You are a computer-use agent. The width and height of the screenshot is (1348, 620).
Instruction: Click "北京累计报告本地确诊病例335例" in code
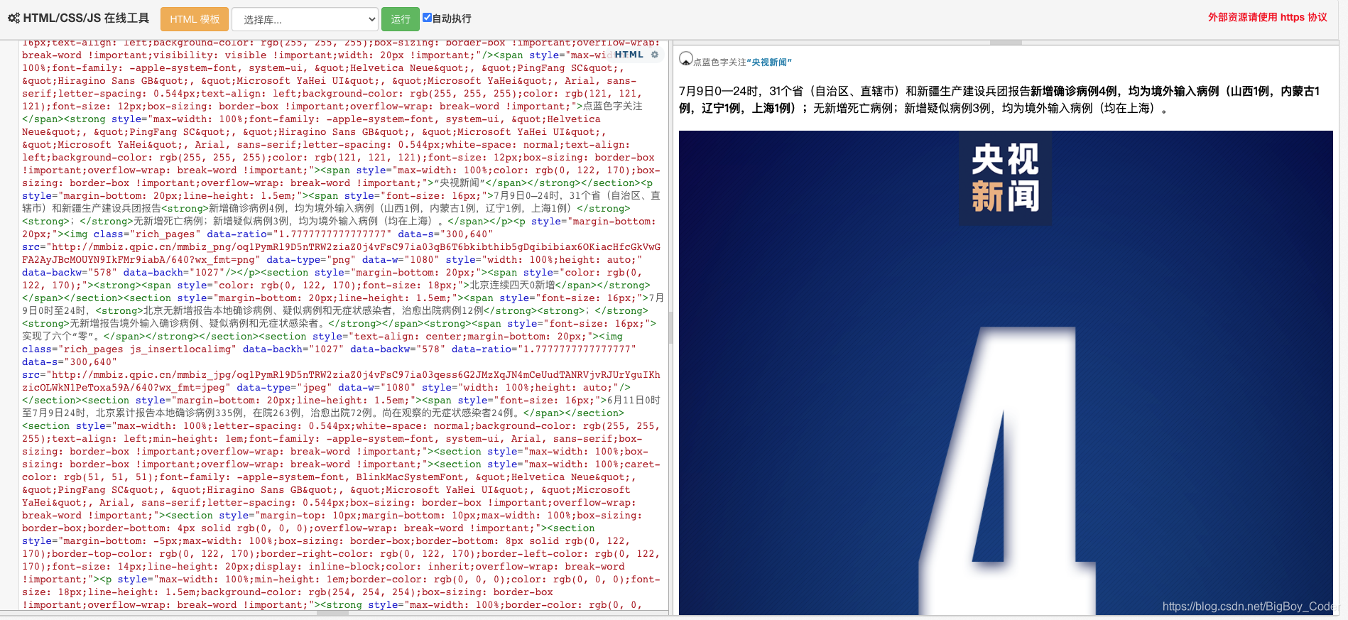[x=169, y=413]
